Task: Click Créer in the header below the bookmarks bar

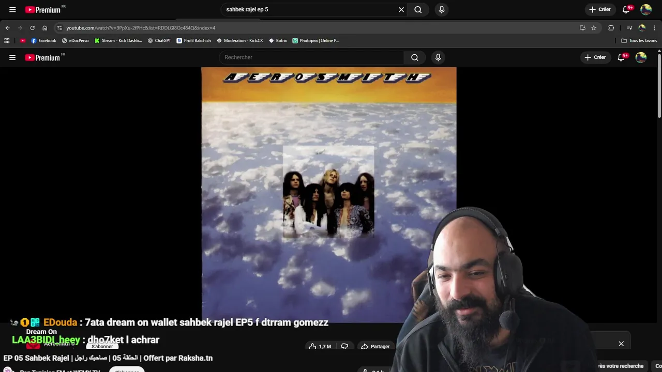Action: [x=595, y=57]
